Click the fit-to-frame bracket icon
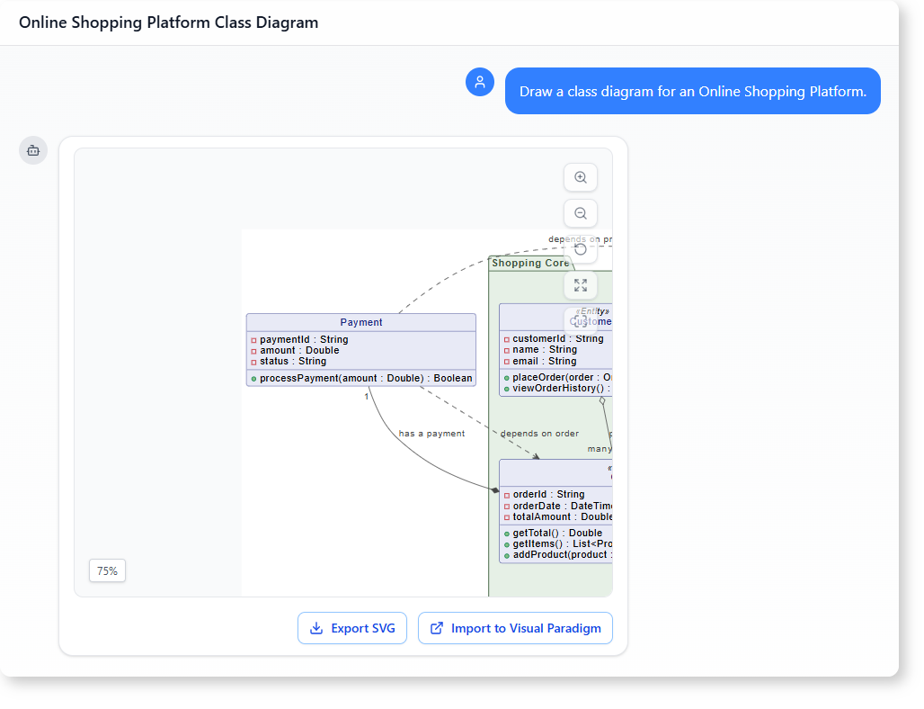Image resolution: width=924 pixels, height=709 pixels. 580,320
